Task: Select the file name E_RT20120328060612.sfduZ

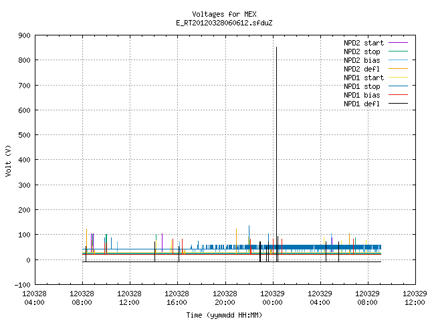Action: 224,23
